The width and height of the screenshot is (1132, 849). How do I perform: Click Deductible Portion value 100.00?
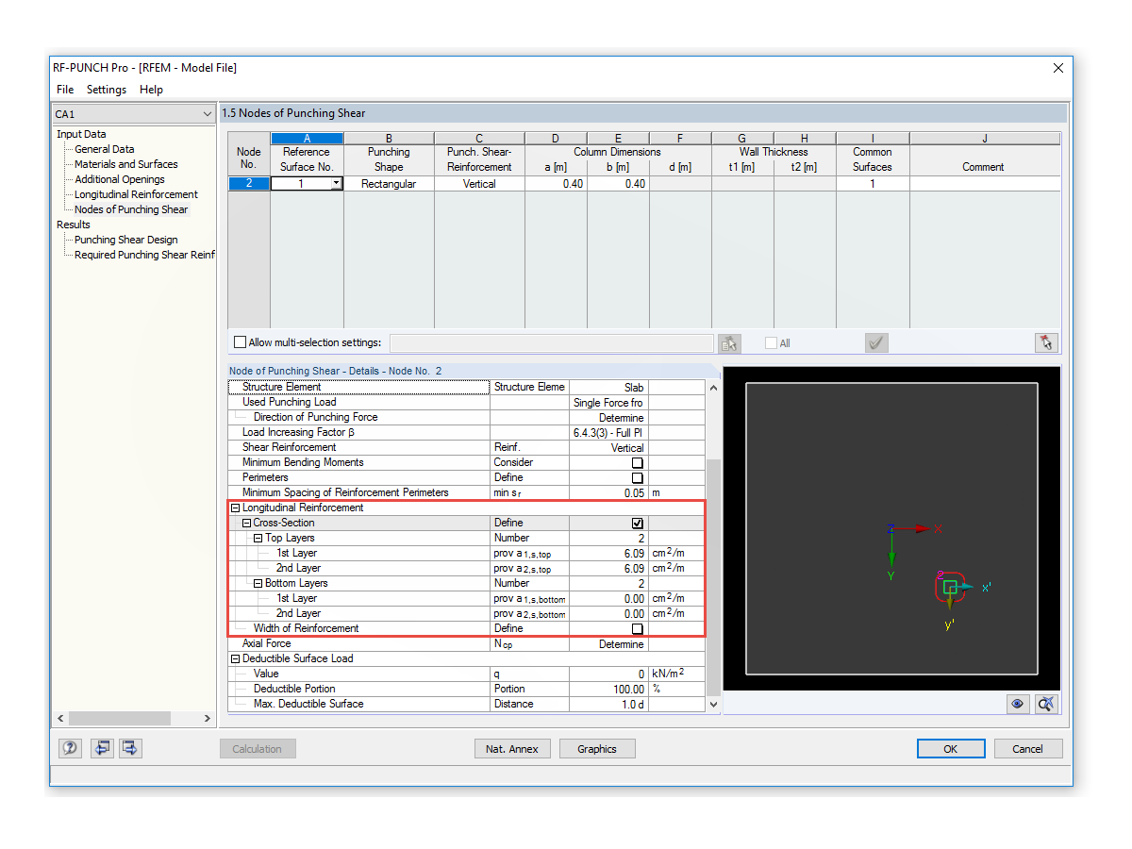coord(608,689)
